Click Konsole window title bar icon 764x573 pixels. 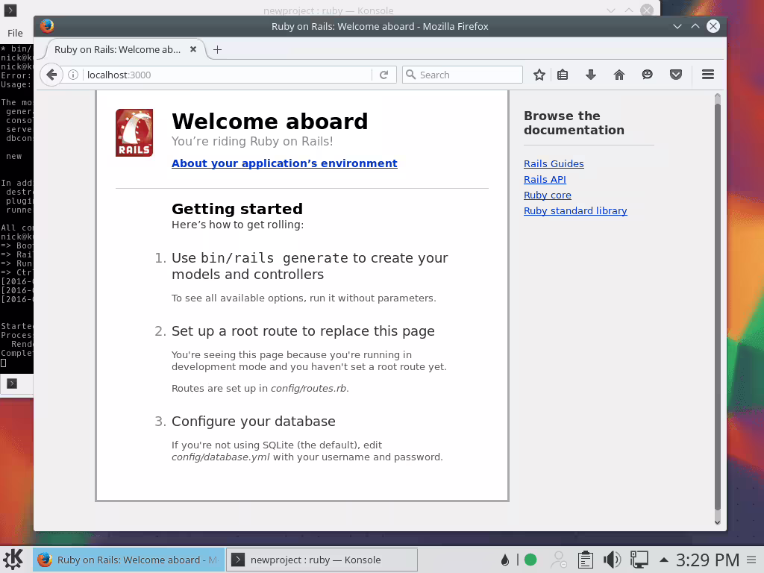(10, 10)
